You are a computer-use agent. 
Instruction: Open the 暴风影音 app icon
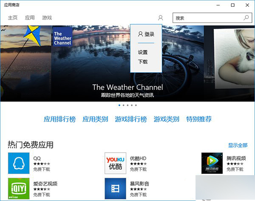pos(115,189)
